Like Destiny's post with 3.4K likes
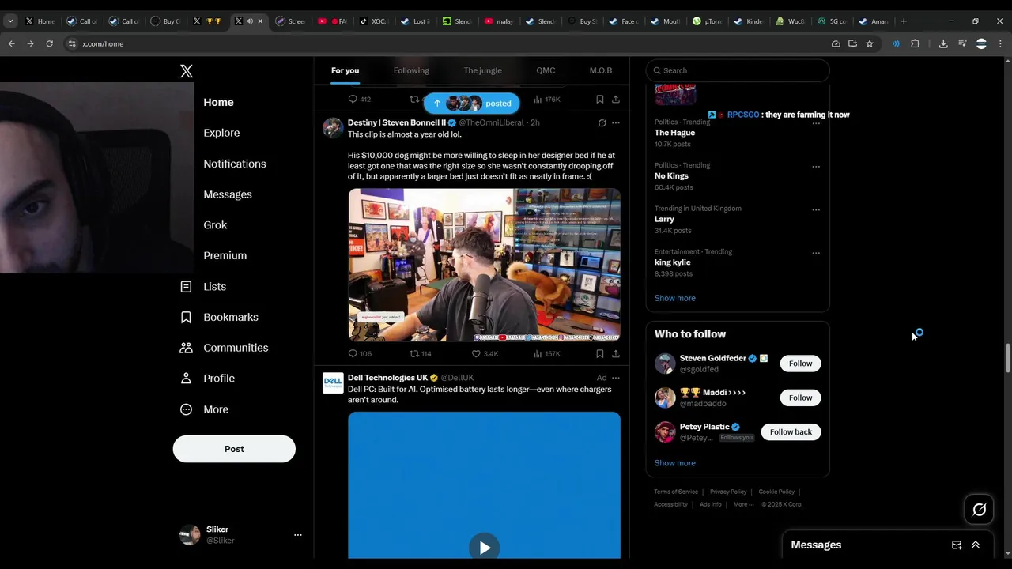 tap(485, 353)
